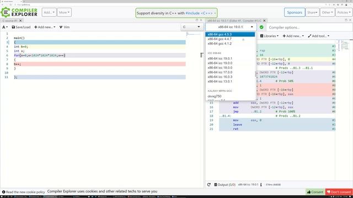Click the green compile status check icon
This screenshot has height=198, width=353.
point(261,27)
